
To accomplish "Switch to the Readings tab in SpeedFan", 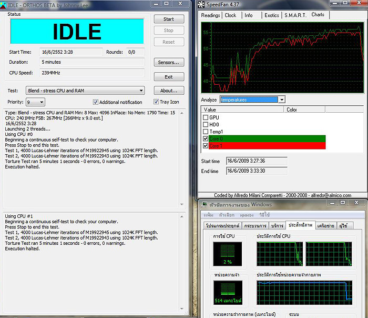I will pos(210,15).
